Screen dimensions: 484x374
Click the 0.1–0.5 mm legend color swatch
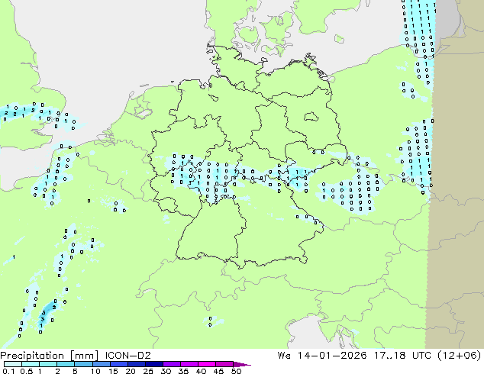[13, 364]
